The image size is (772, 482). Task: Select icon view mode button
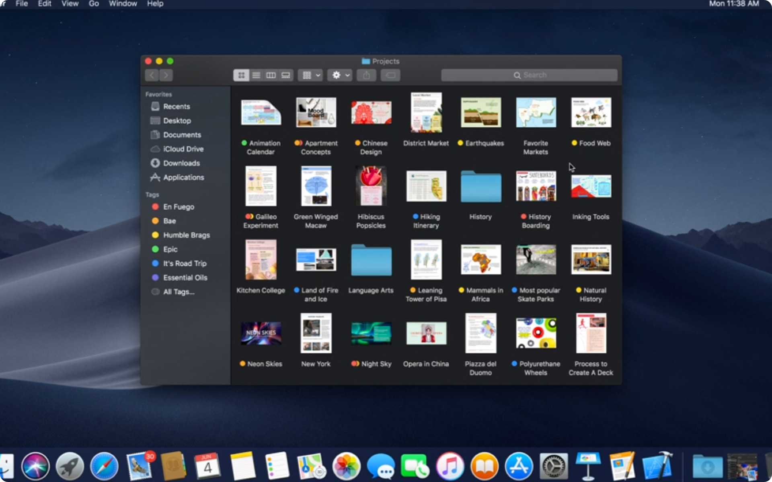pyautogui.click(x=241, y=75)
